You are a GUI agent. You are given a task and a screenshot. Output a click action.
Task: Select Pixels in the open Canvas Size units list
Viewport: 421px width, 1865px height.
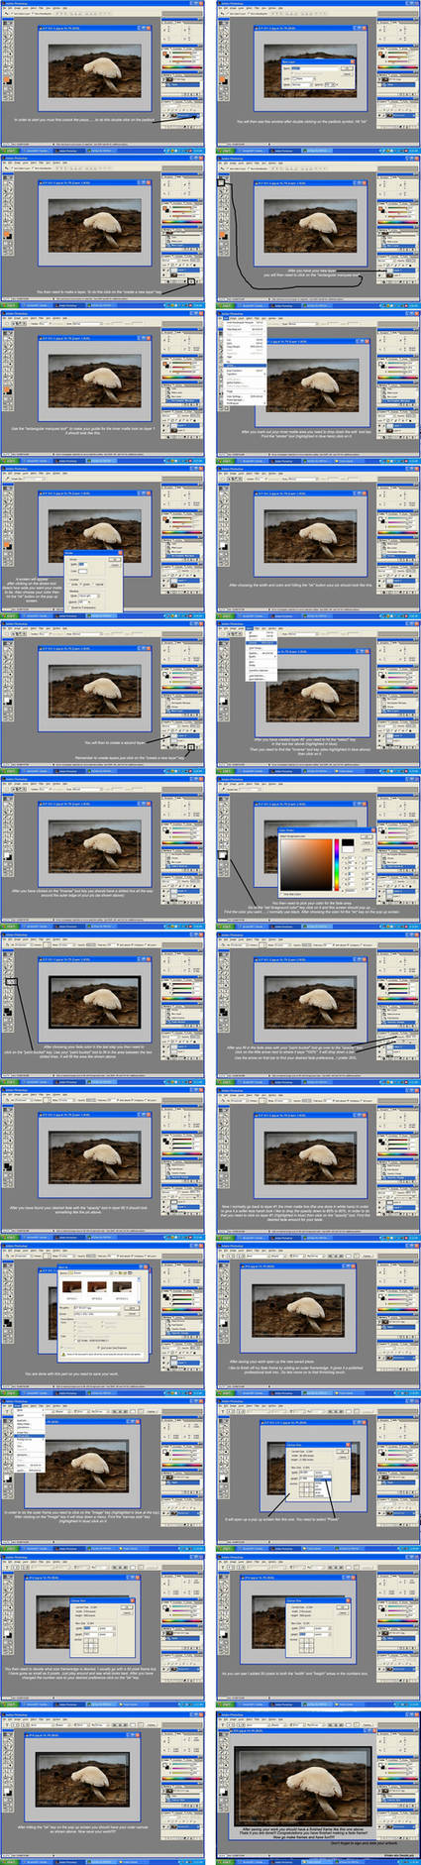tap(322, 1480)
